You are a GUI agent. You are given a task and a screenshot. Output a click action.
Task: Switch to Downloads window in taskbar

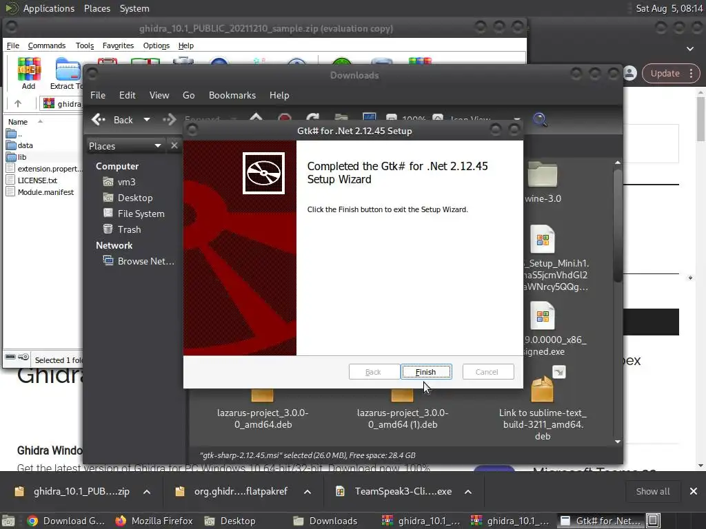(x=325, y=521)
